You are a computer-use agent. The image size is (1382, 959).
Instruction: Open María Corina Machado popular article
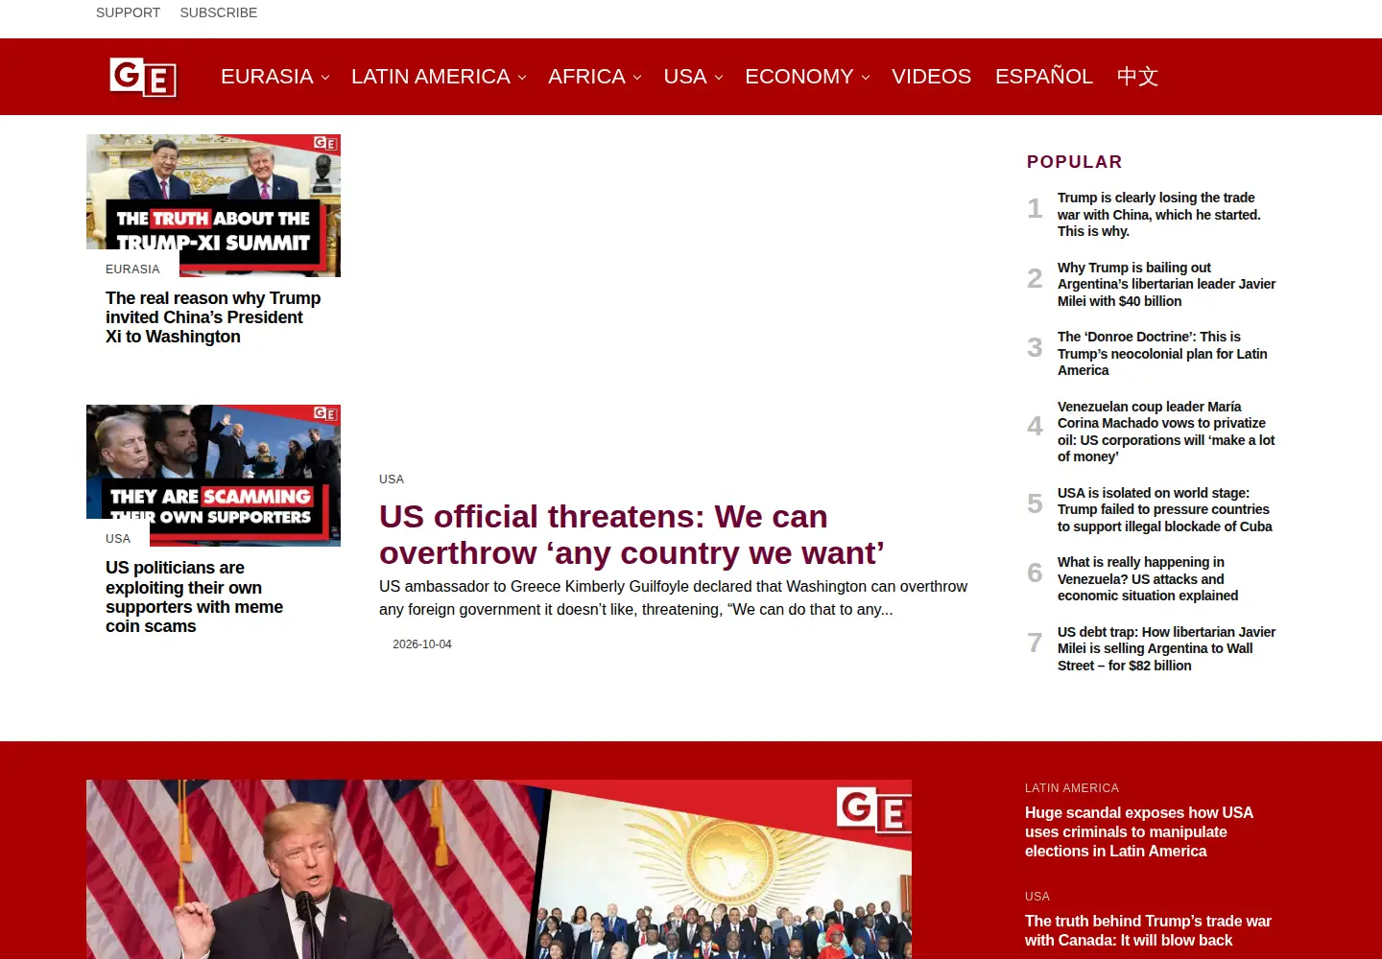click(x=1166, y=432)
